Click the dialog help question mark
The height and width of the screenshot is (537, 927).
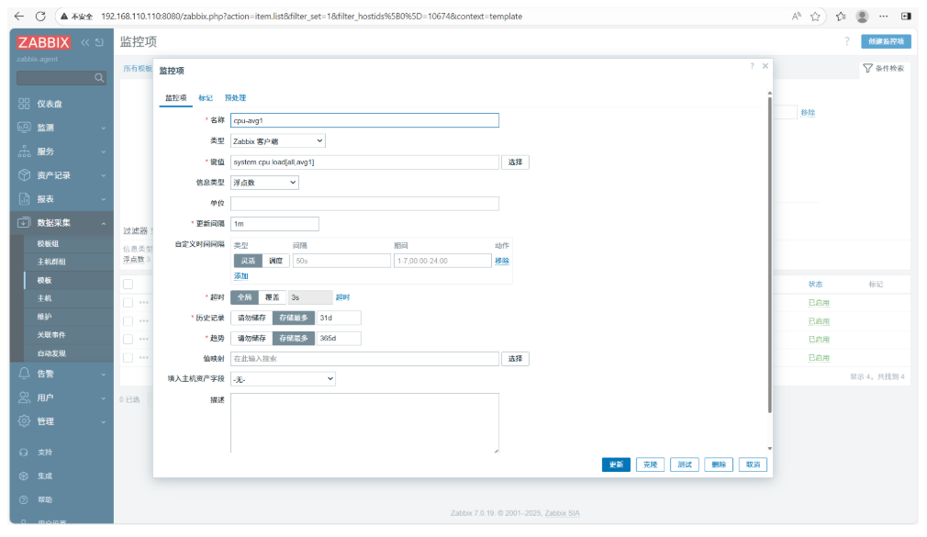pyautogui.click(x=752, y=66)
